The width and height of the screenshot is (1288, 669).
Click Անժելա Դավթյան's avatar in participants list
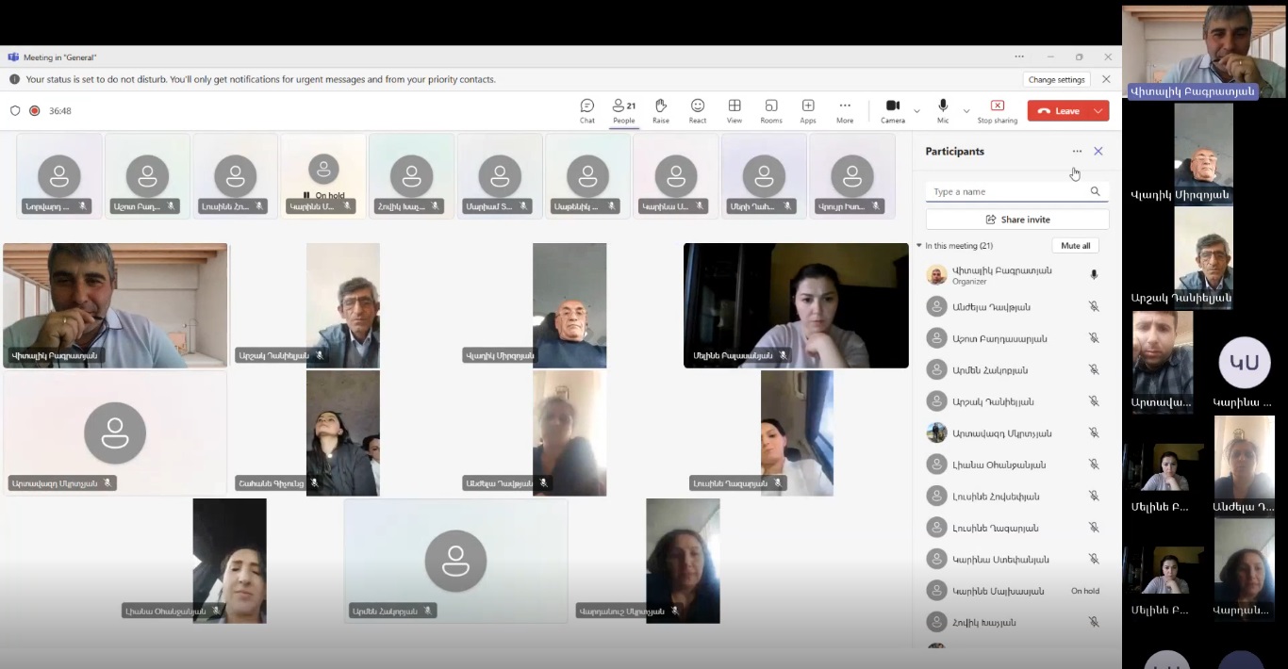pos(936,306)
